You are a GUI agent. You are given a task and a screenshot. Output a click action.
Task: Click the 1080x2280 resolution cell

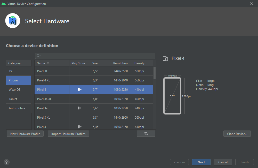coord(122,89)
